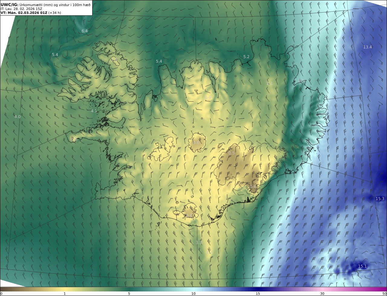This screenshot has width=387, height=296.
Task: Click the glacier value label '0.6'
Action: 196,143
